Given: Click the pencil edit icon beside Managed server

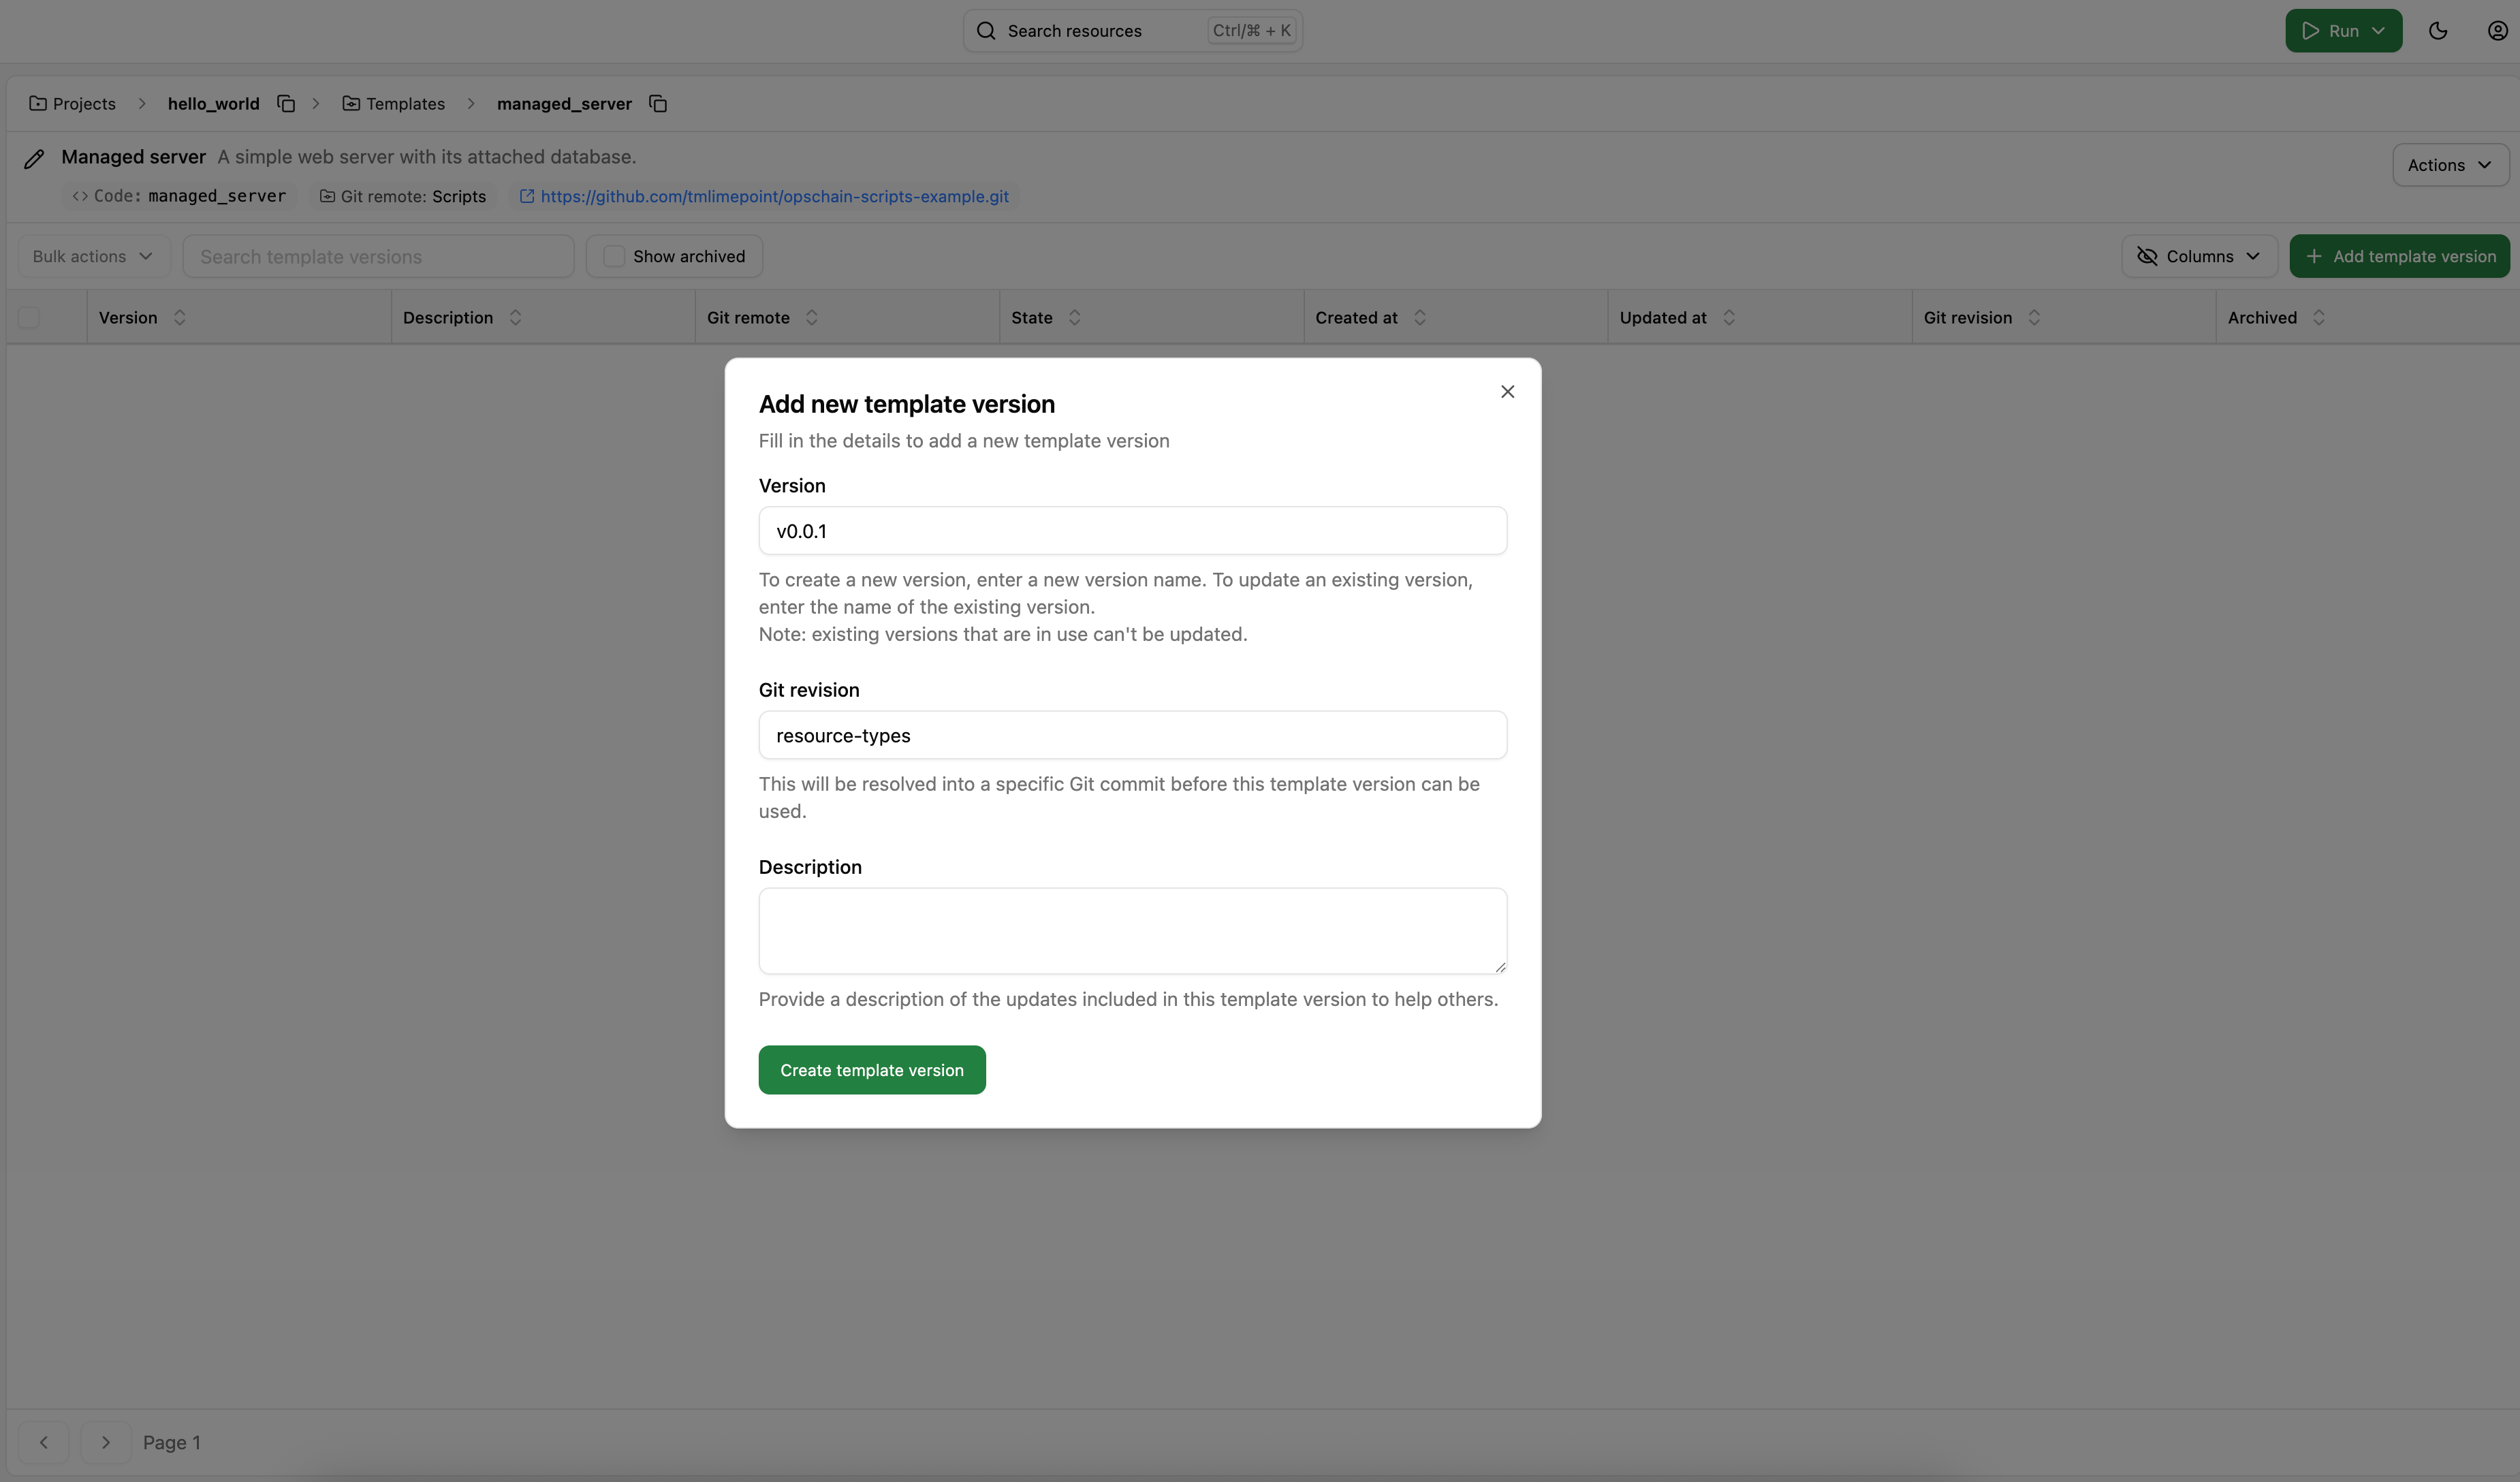Looking at the screenshot, I should pyautogui.click(x=34, y=158).
